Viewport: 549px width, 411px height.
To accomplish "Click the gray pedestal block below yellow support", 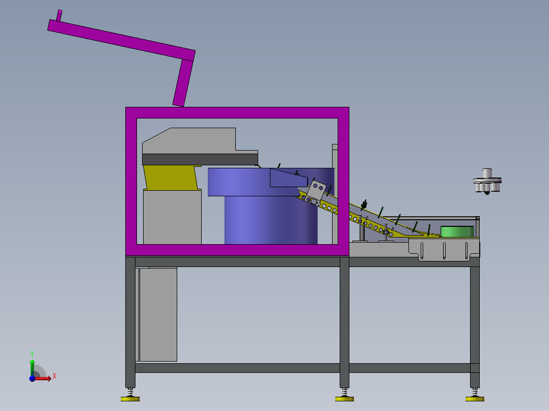I will [172, 217].
